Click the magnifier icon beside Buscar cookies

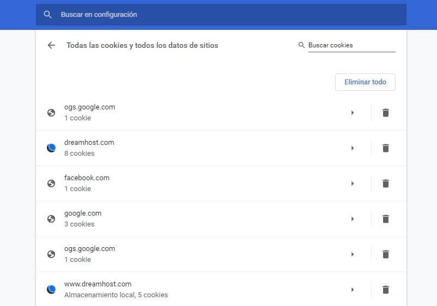[301, 46]
